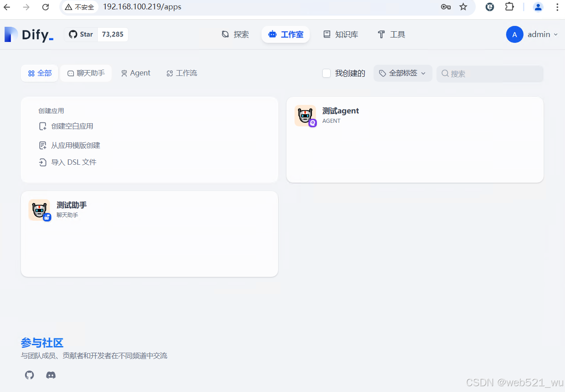Click the 聊天助手 label under 测试助手
This screenshot has height=392, width=565.
click(x=67, y=215)
